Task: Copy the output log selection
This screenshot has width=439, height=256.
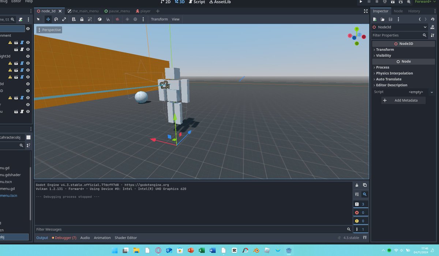Action: [365, 185]
